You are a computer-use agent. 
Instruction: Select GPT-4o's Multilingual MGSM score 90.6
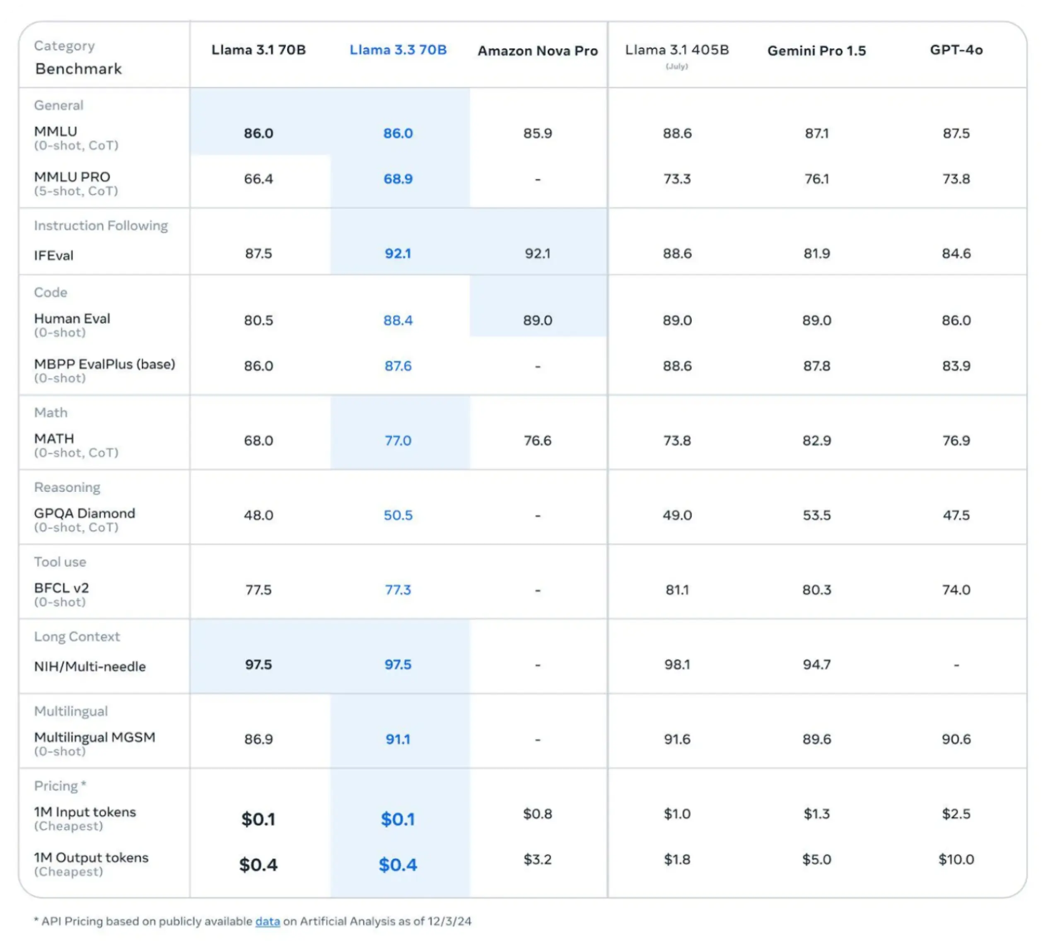[x=956, y=739]
